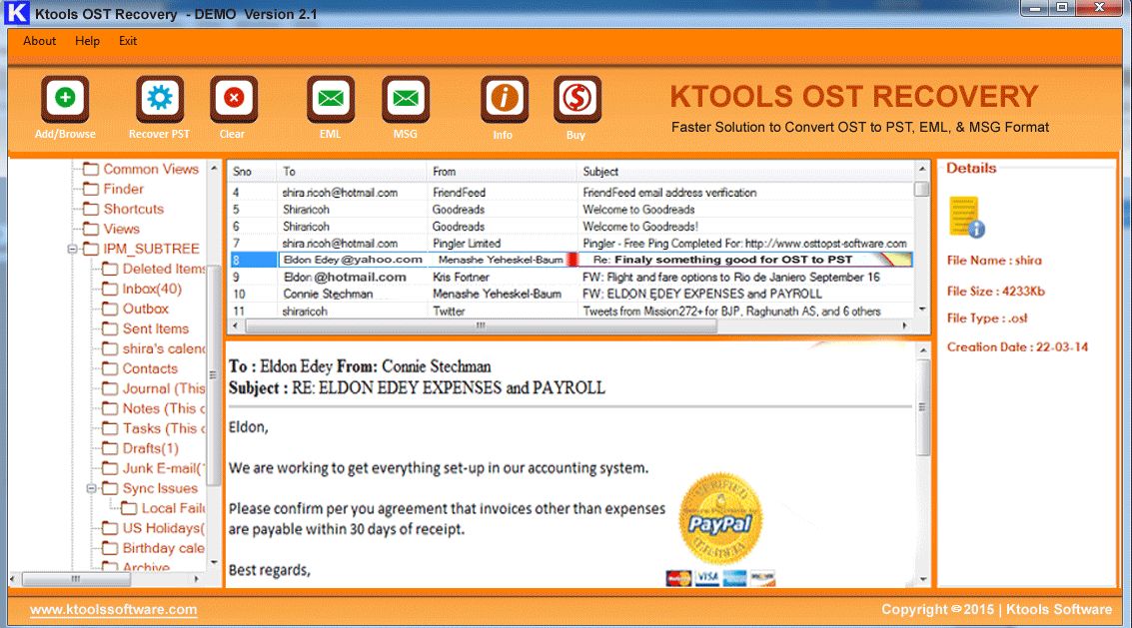Screen dimensions: 1132x628
Task: Click the email list scroll-down arrow
Action: point(922,309)
